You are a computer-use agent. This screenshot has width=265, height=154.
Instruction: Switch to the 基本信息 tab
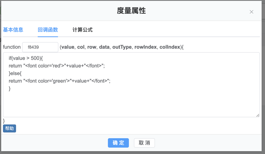point(13,30)
